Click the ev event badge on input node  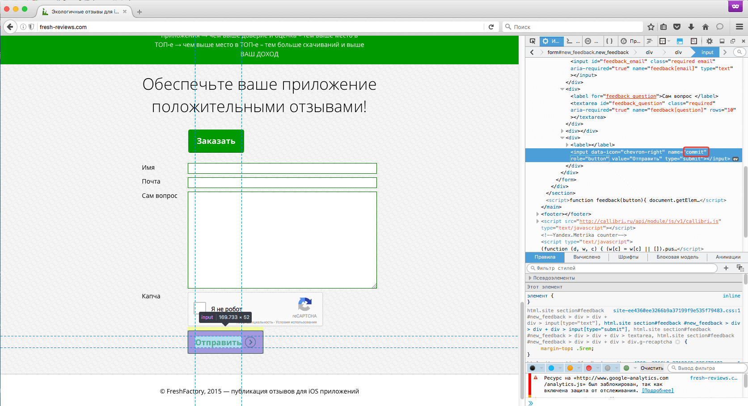pyautogui.click(x=735, y=159)
